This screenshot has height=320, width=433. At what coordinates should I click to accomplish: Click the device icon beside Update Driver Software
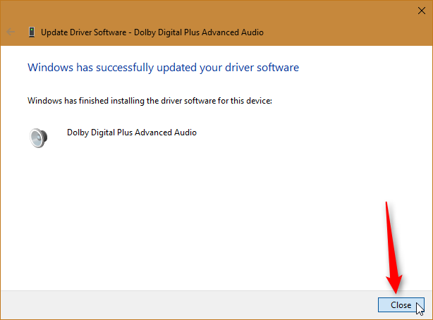32,32
